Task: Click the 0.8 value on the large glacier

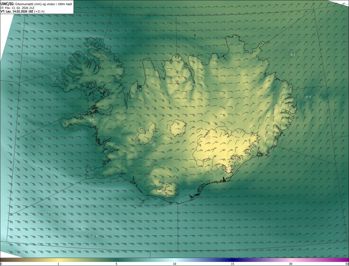Action: pyautogui.click(x=208, y=138)
